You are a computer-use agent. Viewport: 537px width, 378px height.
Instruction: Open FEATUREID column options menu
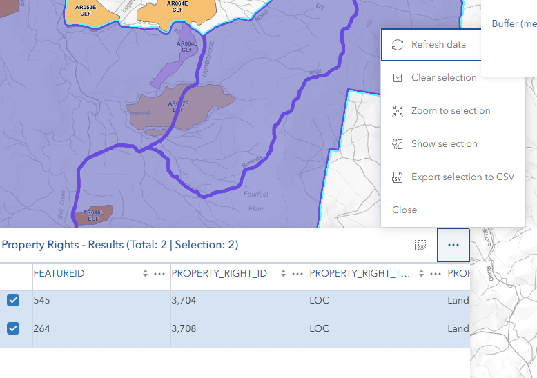159,274
